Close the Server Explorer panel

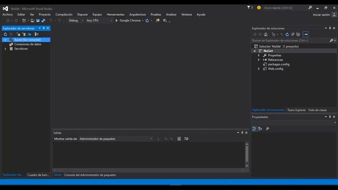point(48,28)
